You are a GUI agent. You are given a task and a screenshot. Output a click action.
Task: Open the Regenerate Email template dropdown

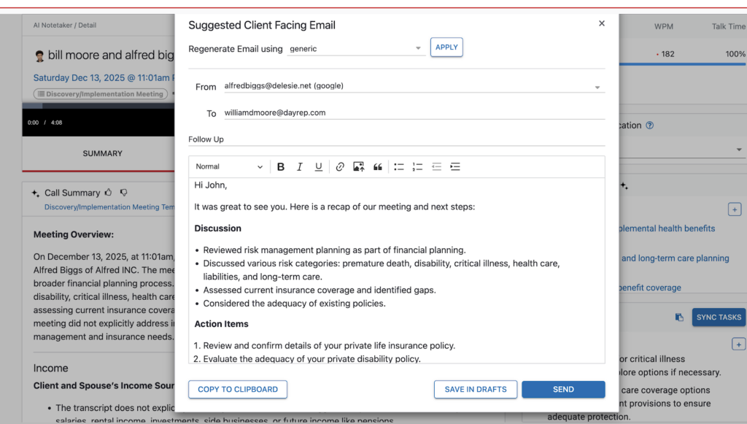pyautogui.click(x=356, y=49)
